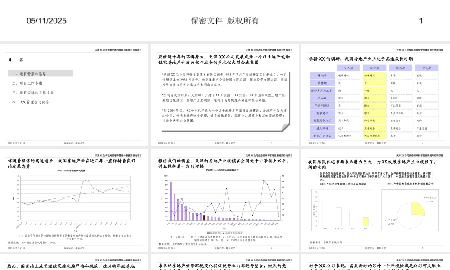This screenshot has height=270, width=450.
Task: Click the 进入障碍 row label
Action: point(322,128)
